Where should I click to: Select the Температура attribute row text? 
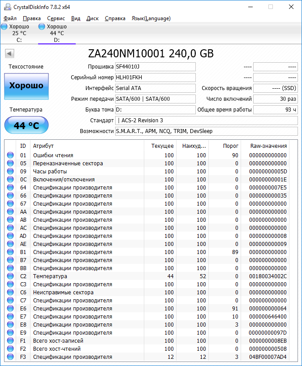click(x=50, y=276)
